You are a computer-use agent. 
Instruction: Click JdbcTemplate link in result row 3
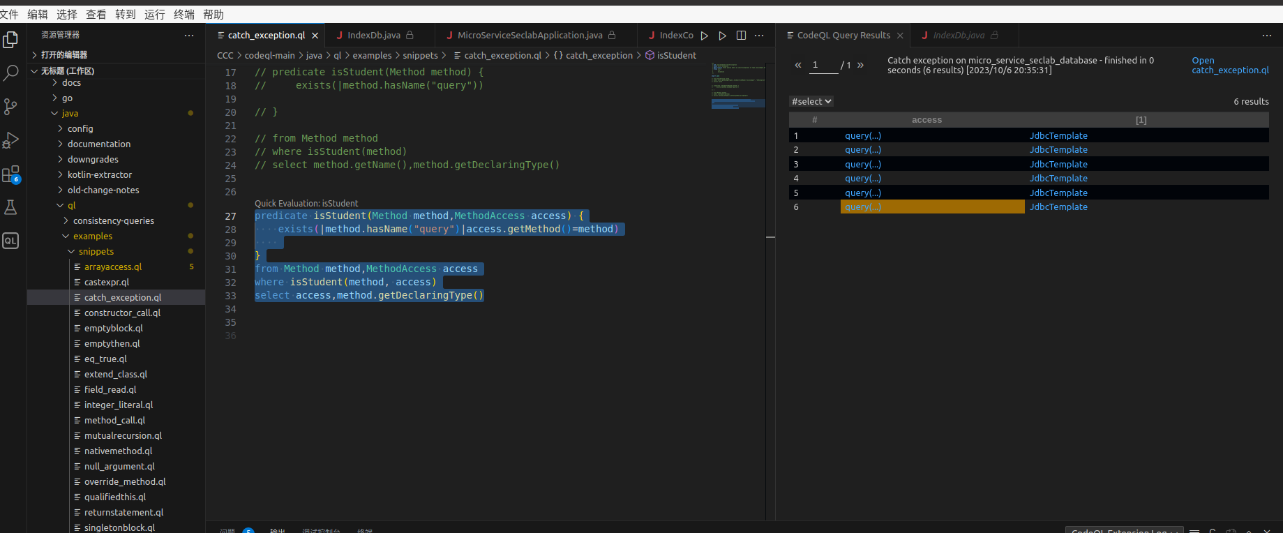click(1058, 165)
